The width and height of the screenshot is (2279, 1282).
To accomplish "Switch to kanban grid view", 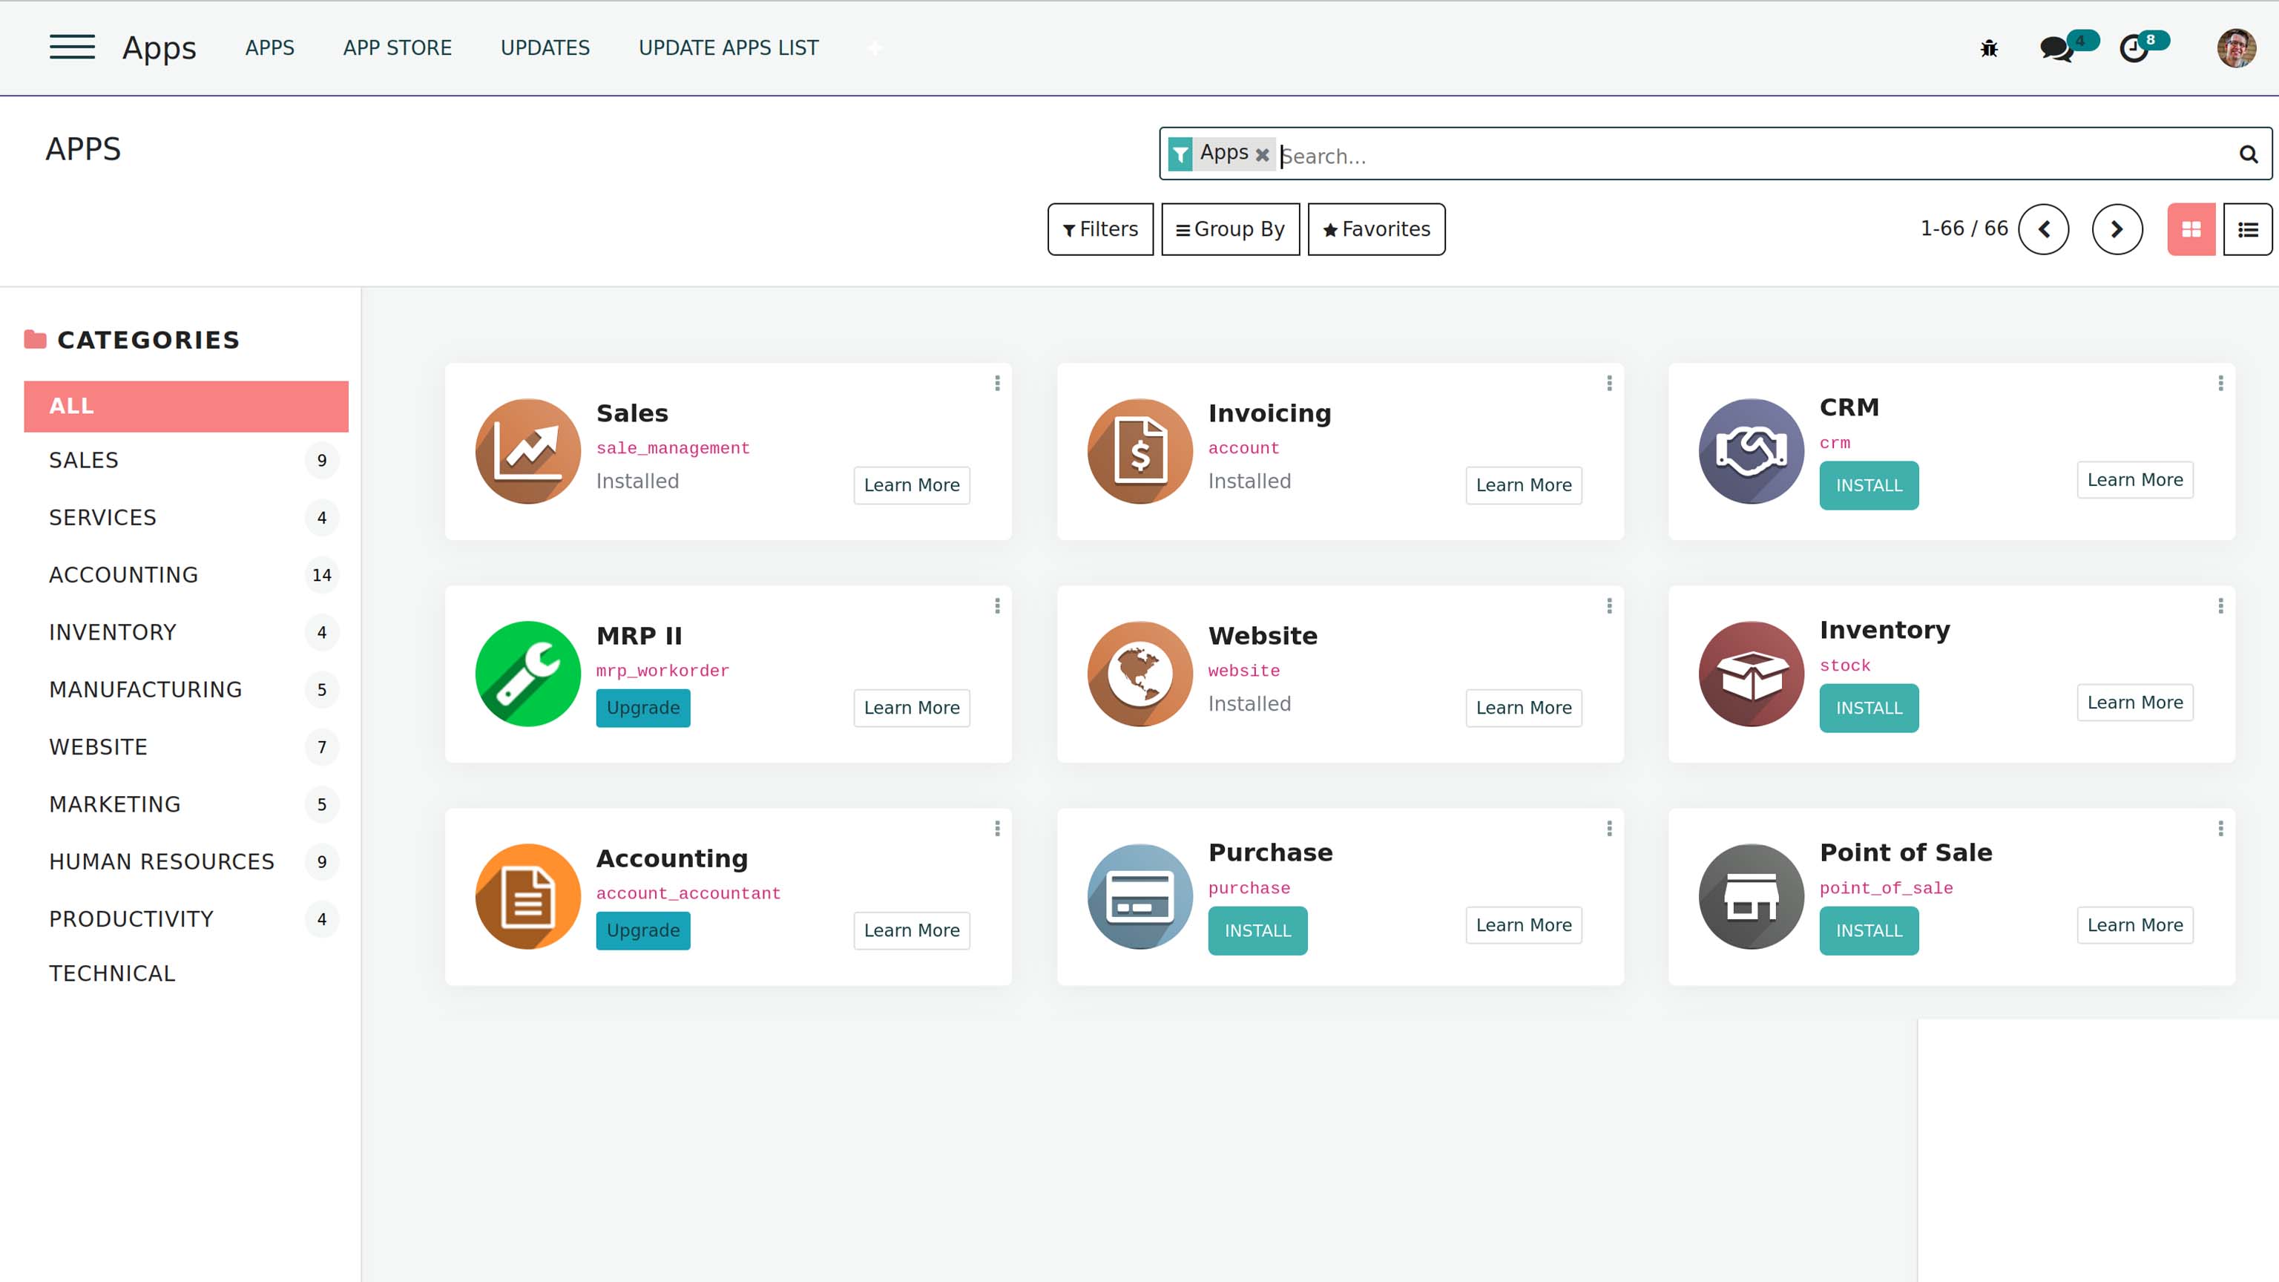I will click(x=2191, y=229).
